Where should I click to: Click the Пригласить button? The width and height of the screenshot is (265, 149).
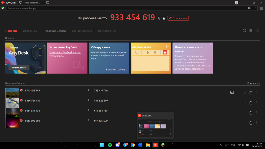(x=178, y=18)
